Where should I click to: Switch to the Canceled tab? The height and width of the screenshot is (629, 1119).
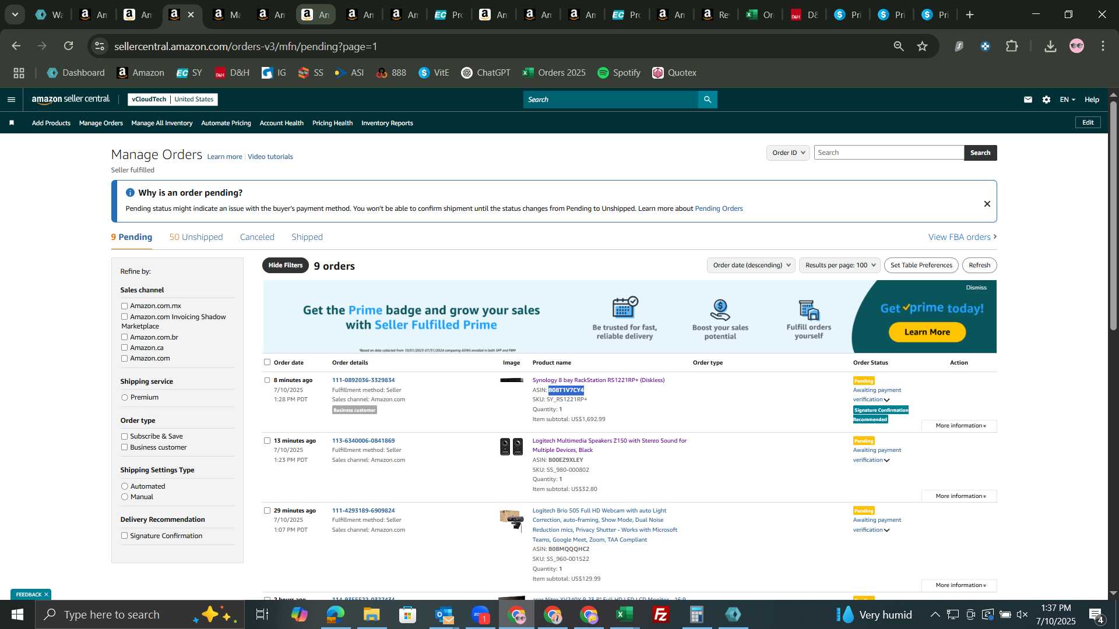[257, 237]
